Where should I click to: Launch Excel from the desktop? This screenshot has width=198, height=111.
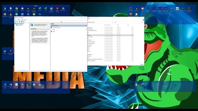click(45, 9)
